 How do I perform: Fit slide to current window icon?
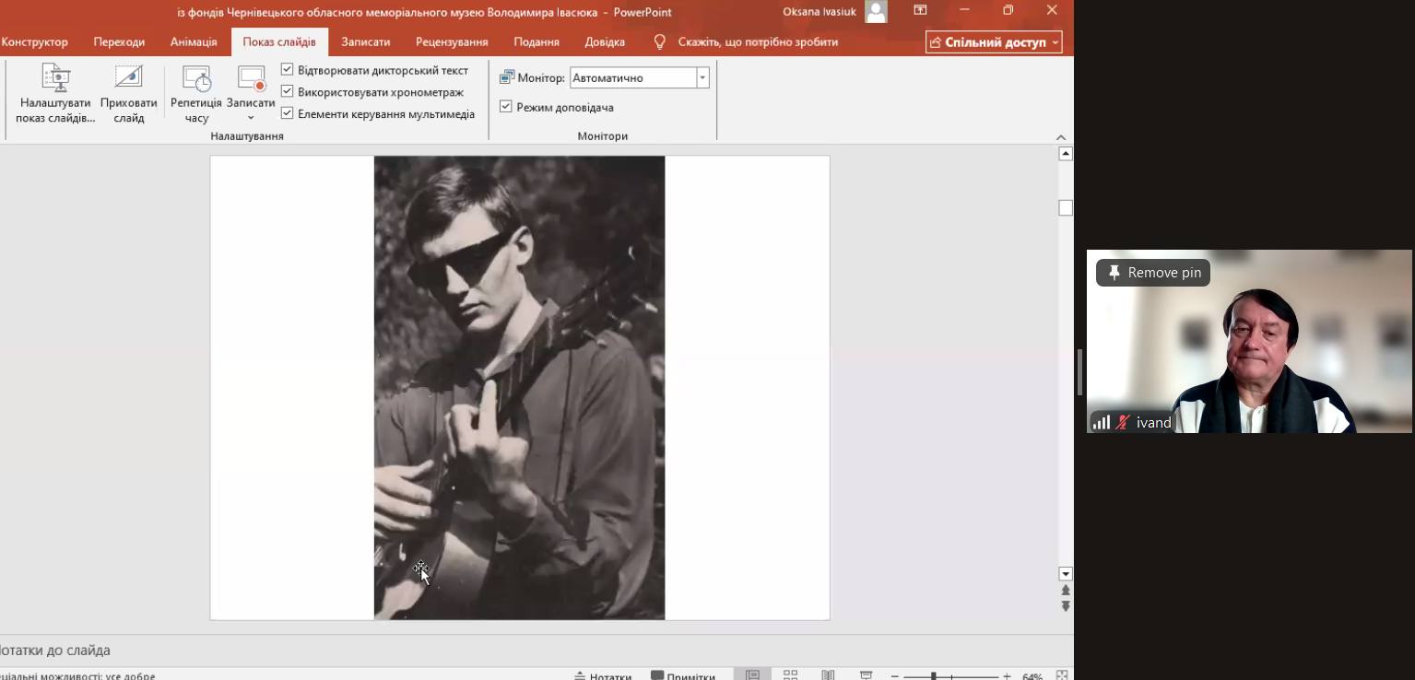pos(1062,675)
